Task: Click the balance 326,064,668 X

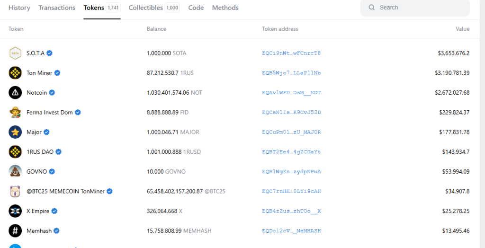Action: [164, 211]
